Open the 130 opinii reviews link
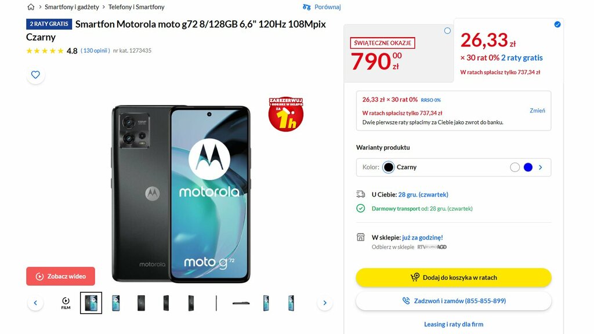This screenshot has width=594, height=334. click(x=96, y=50)
